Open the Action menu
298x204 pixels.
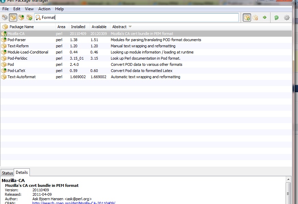point(44,9)
